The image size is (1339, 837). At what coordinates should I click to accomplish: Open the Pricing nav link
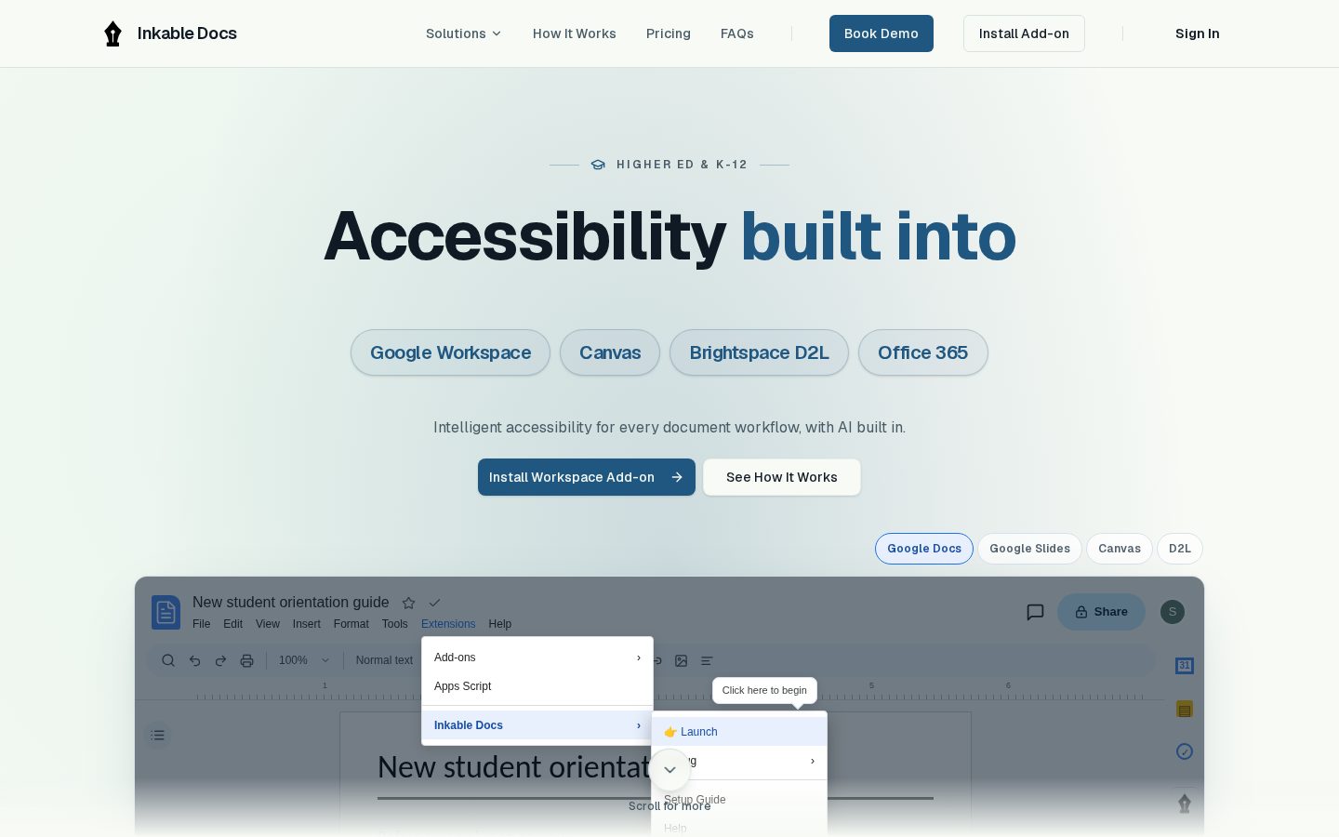tap(669, 33)
